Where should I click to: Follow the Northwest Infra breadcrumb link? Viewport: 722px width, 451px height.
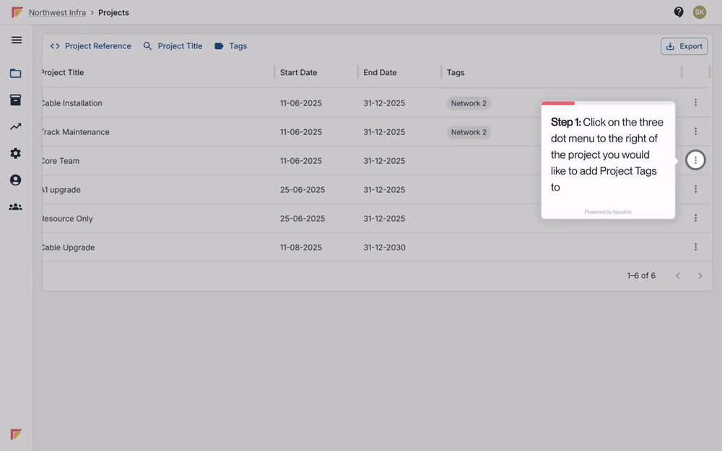pyautogui.click(x=57, y=12)
